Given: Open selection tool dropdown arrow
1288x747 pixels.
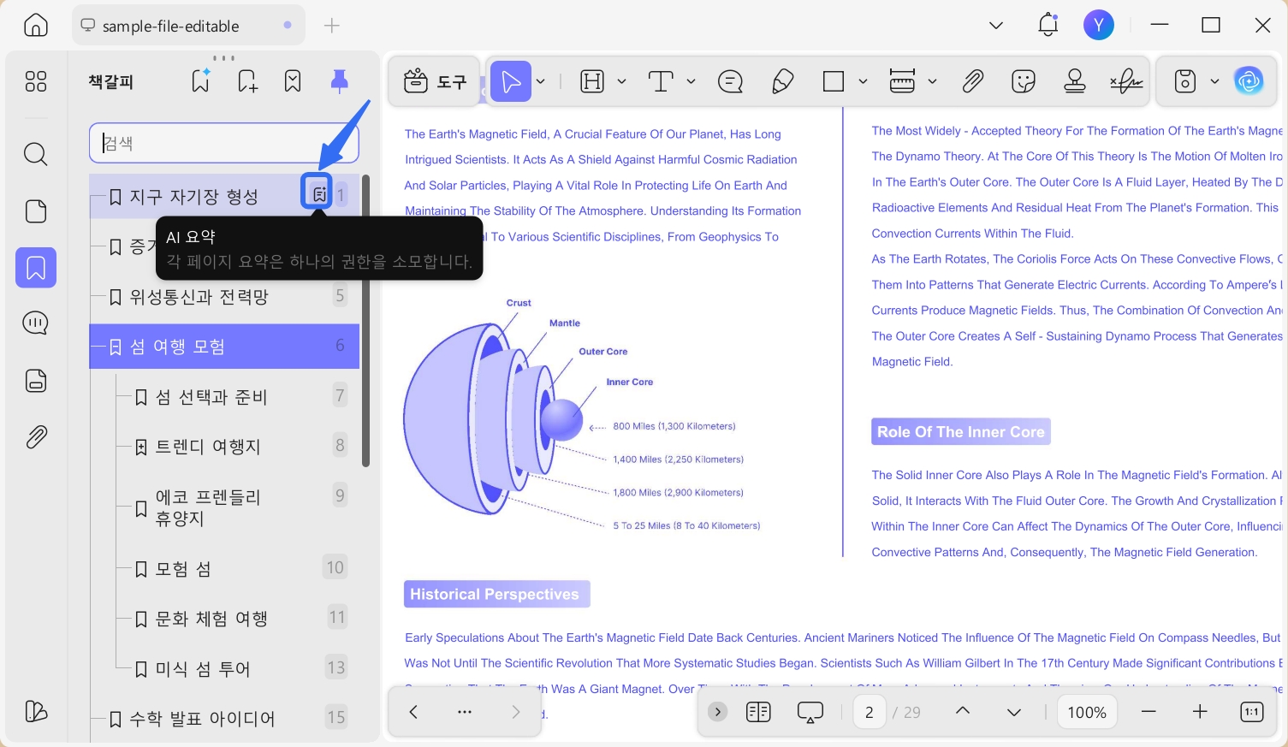Looking at the screenshot, I should pos(541,81).
